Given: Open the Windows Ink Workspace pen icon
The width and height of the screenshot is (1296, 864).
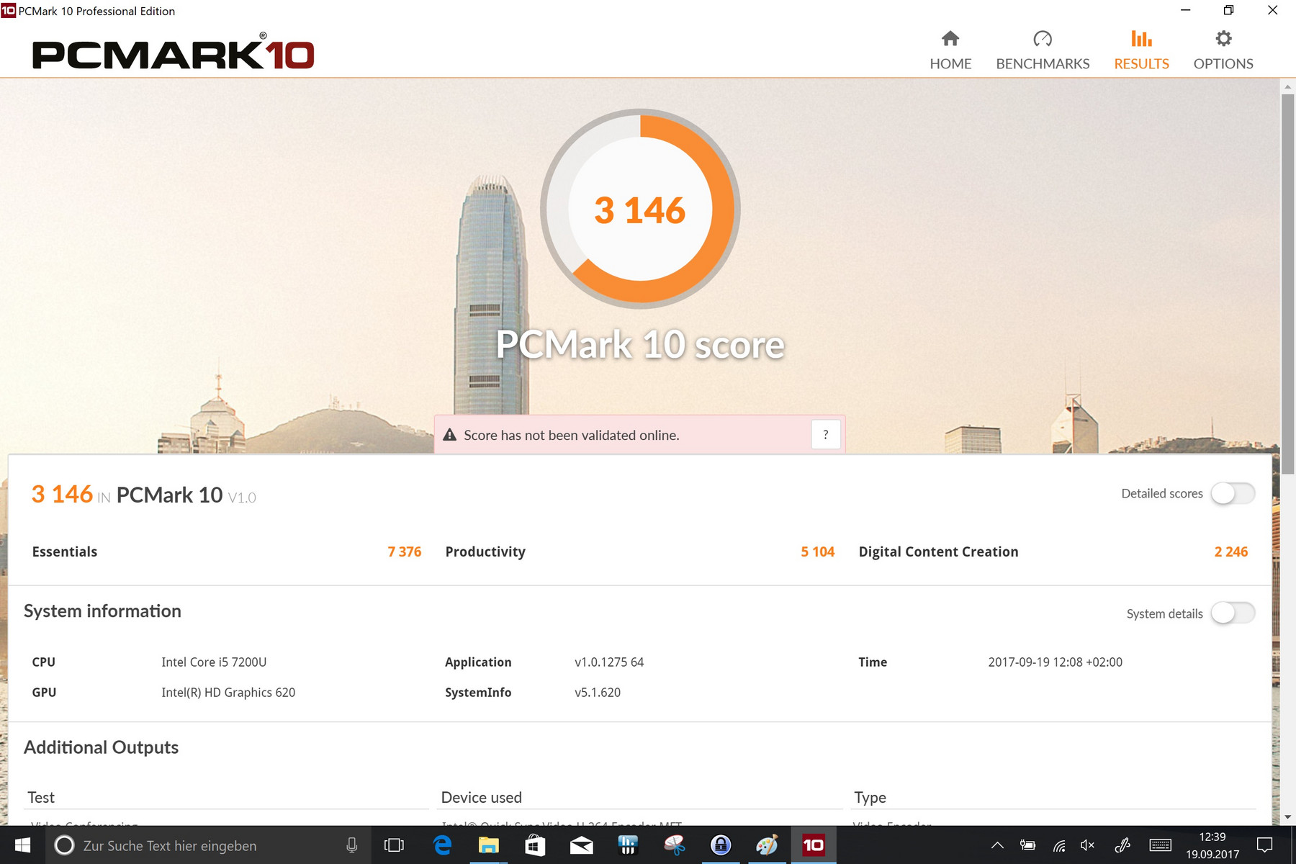Looking at the screenshot, I should pyautogui.click(x=1122, y=845).
